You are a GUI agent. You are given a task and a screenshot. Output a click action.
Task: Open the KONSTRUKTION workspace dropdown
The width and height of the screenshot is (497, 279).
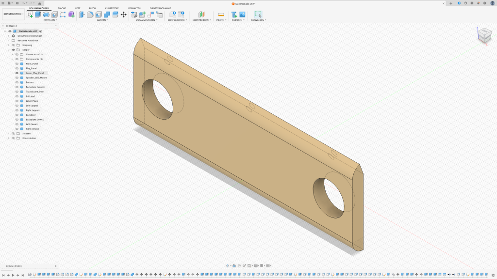13,14
